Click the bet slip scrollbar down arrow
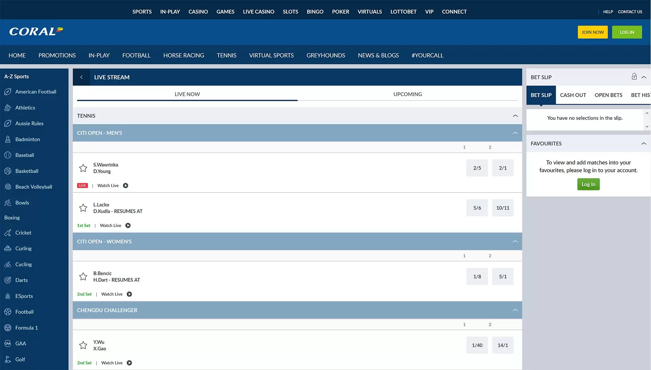Image resolution: width=651 pixels, height=370 pixels. (647, 127)
